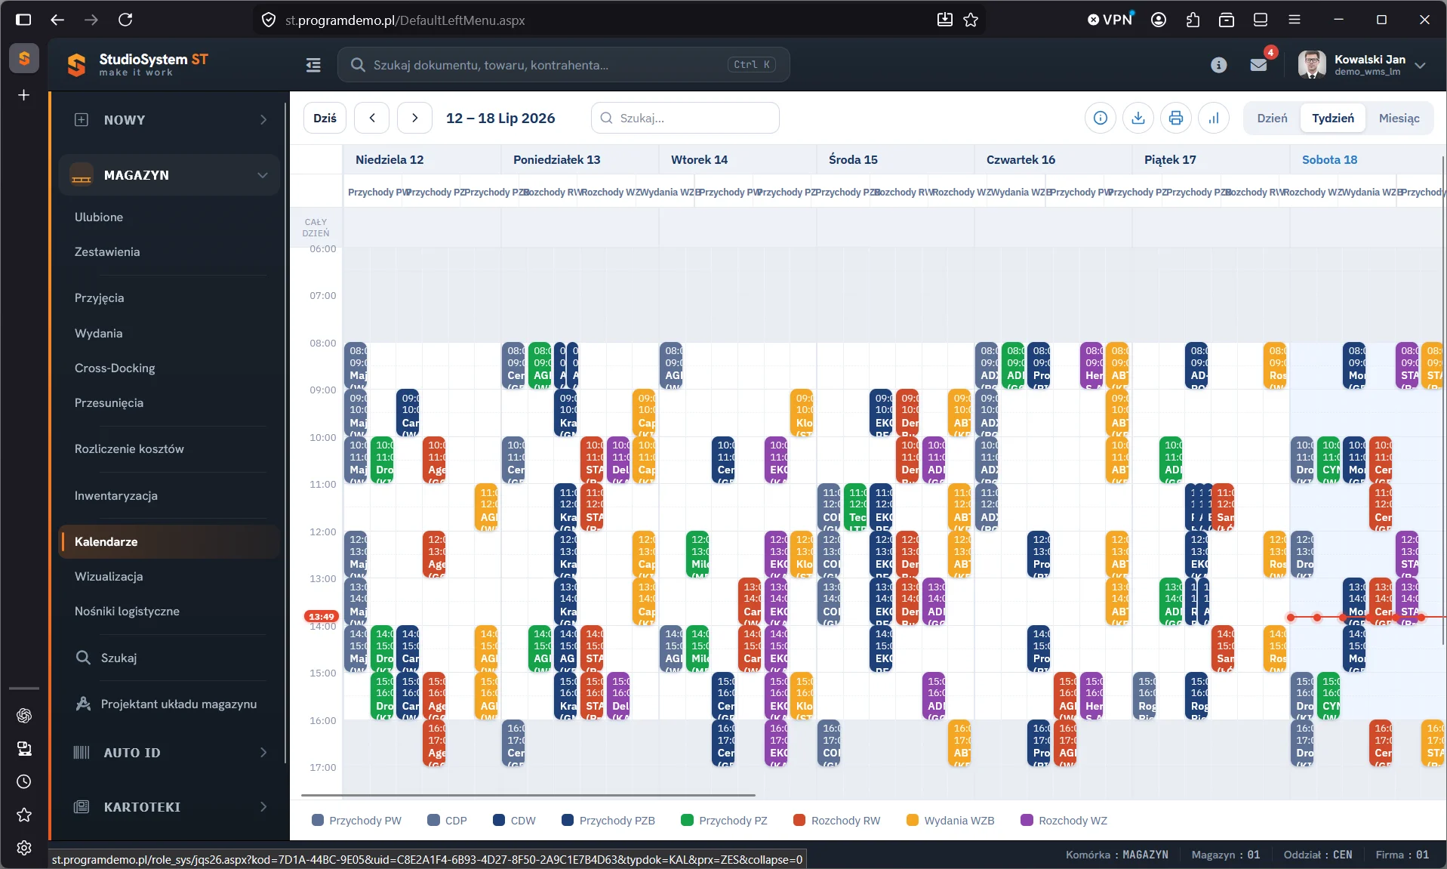
Task: Open settings gear in left rail
Action: click(x=24, y=848)
